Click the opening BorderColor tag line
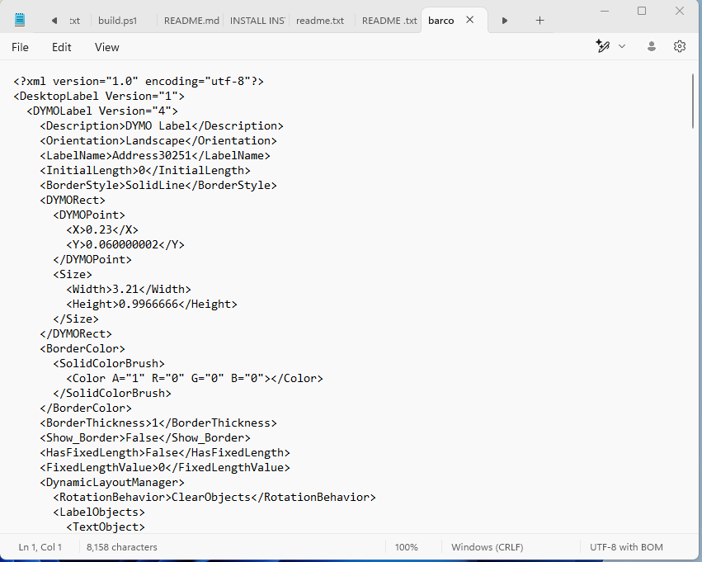702x562 pixels. pyautogui.click(x=82, y=348)
